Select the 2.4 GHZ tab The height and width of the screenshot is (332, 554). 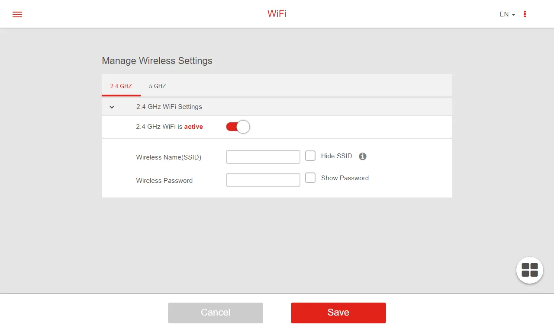tap(121, 86)
